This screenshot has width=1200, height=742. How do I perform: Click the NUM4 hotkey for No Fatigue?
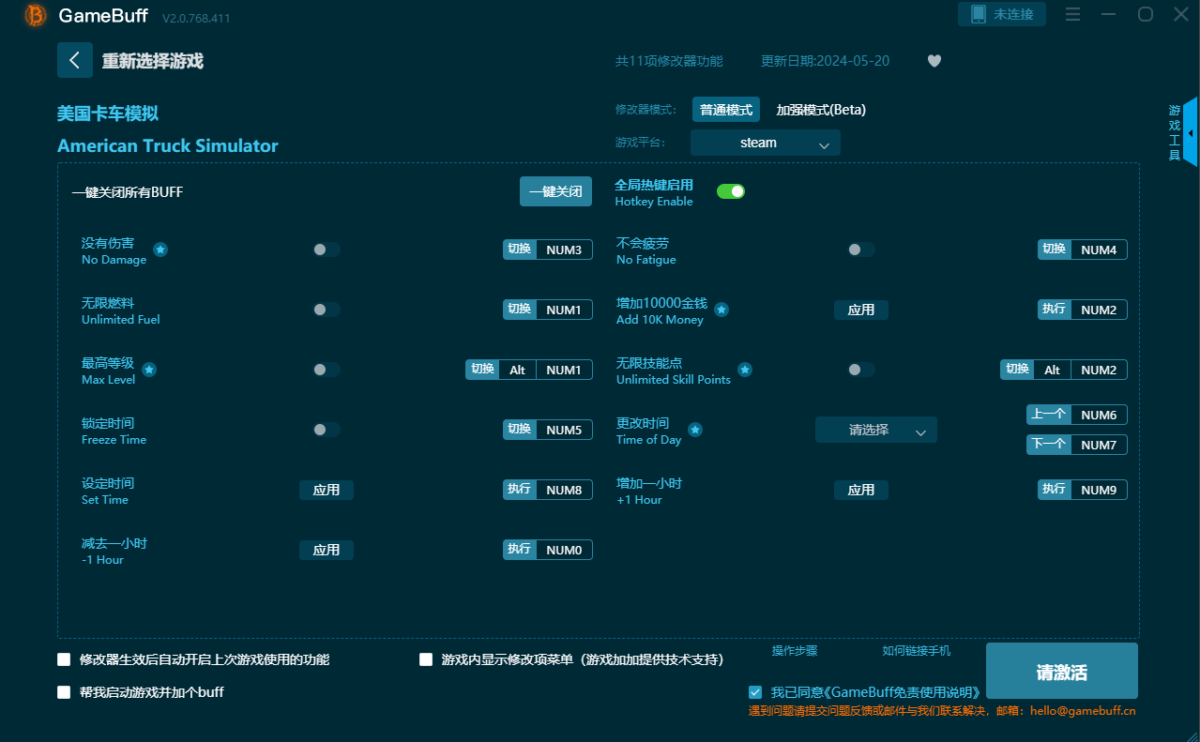[1100, 250]
